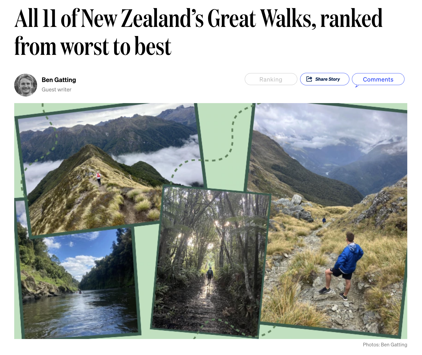Click the distant hiker on the rocky trail

(324, 220)
